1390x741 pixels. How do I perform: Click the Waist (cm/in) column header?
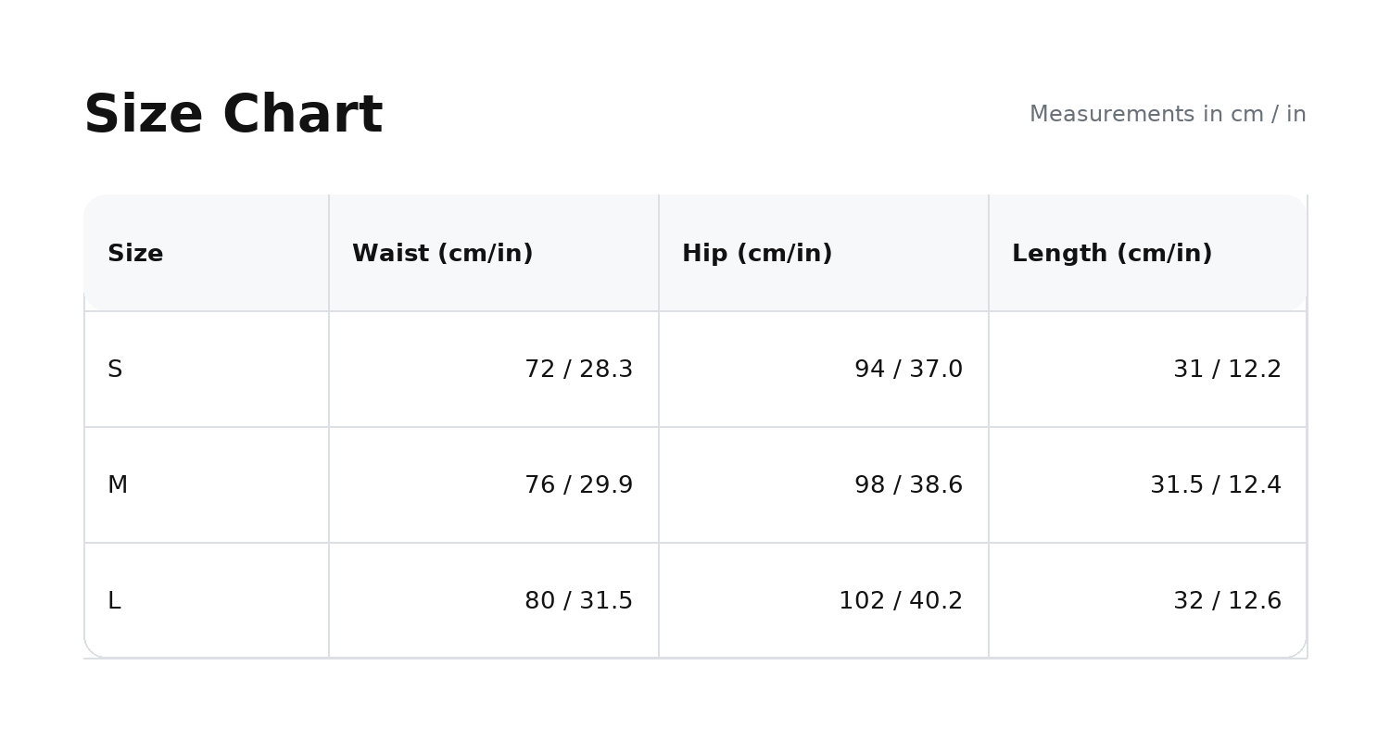click(442, 253)
